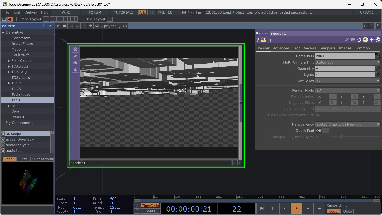Click the orange perform mode icon

(x=10, y=19)
